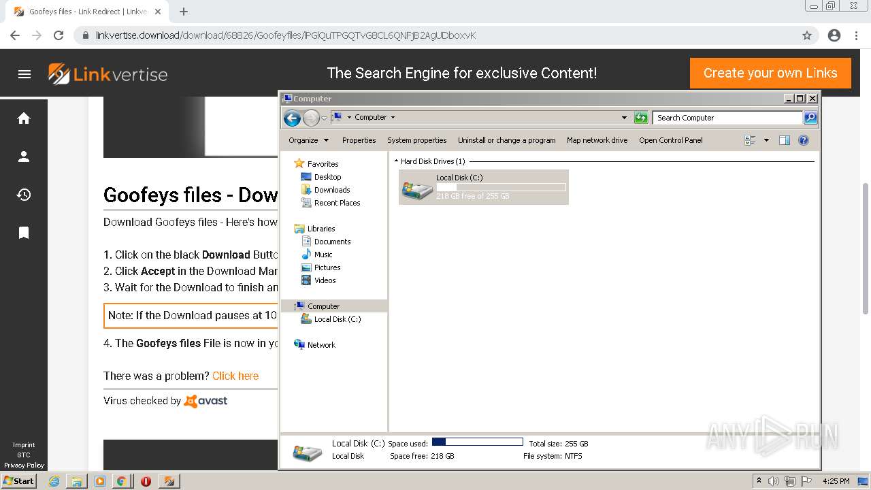Follow the orange 'Click here' link
Screen dimensions: 871x490
[x=235, y=376]
